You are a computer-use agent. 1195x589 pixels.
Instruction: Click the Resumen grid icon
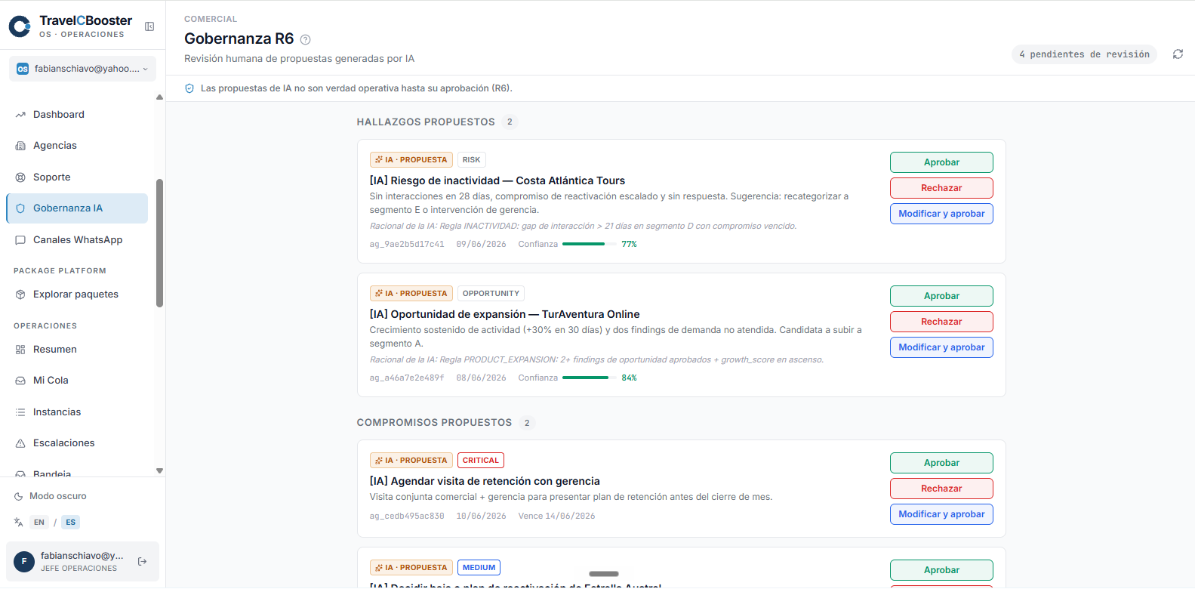tap(20, 350)
